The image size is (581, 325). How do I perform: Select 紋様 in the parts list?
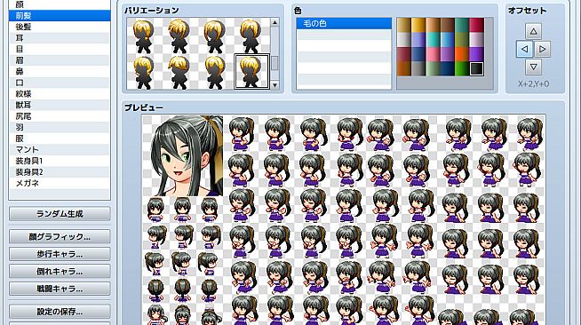[60, 93]
